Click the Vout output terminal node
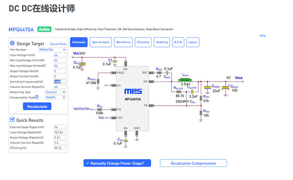Image resolution: width=293 pixels, height=180 pixels. pos(243,82)
